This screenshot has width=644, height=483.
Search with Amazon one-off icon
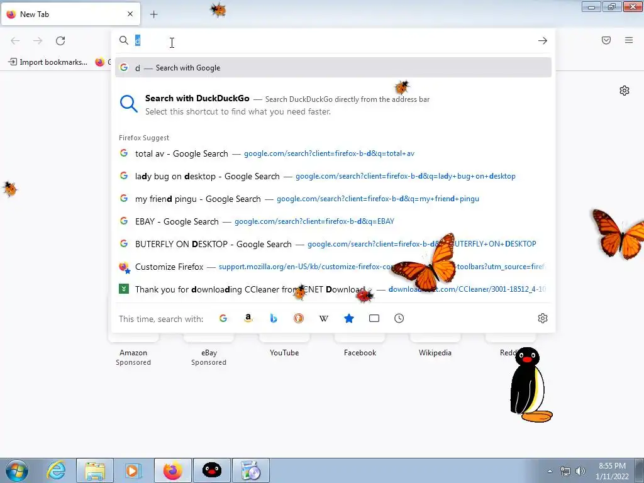[x=248, y=318]
